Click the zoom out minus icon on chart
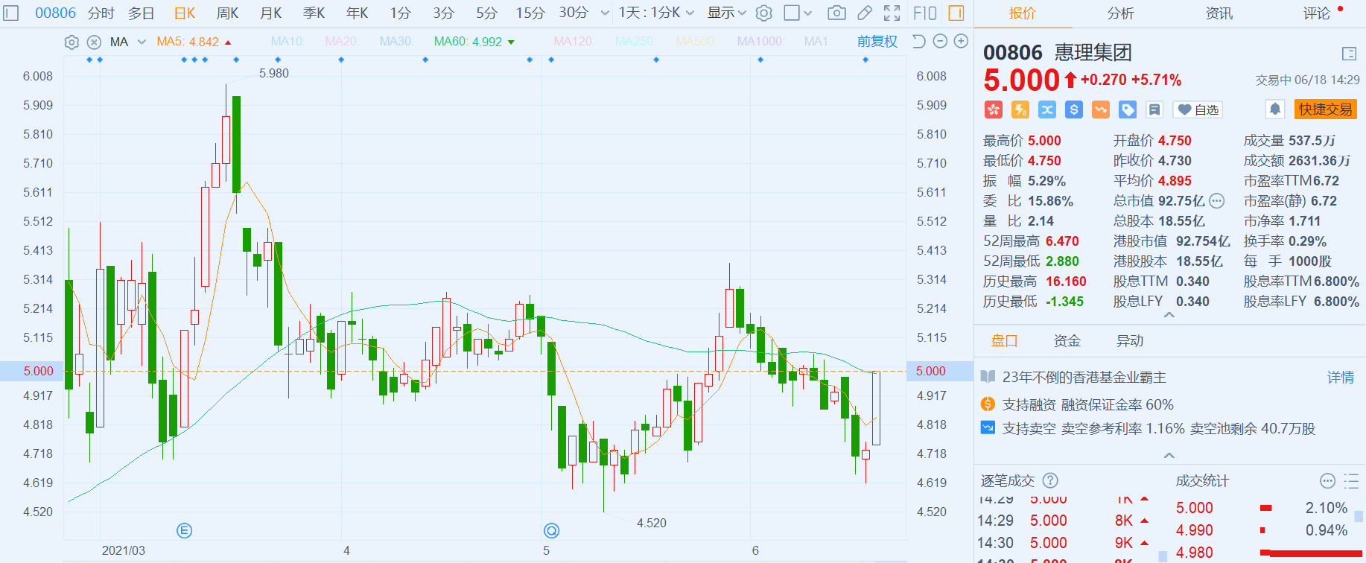1366x563 pixels. 940,42
